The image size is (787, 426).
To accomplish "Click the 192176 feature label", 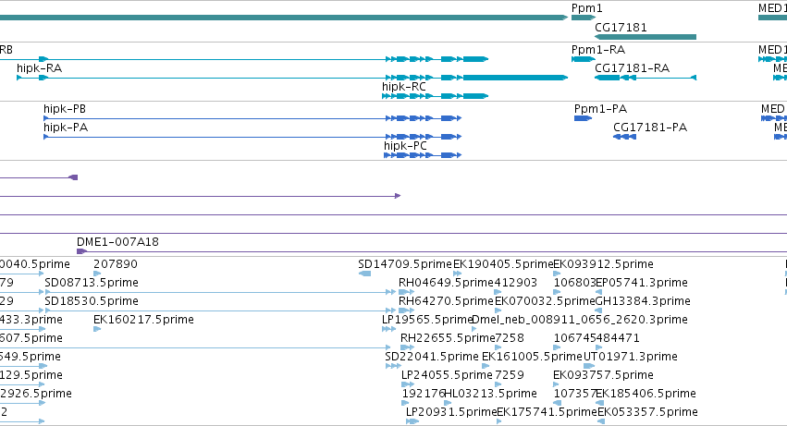I will pyautogui.click(x=424, y=394).
